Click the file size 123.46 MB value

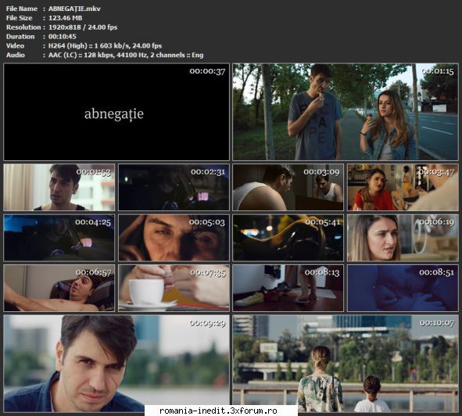(x=65, y=18)
